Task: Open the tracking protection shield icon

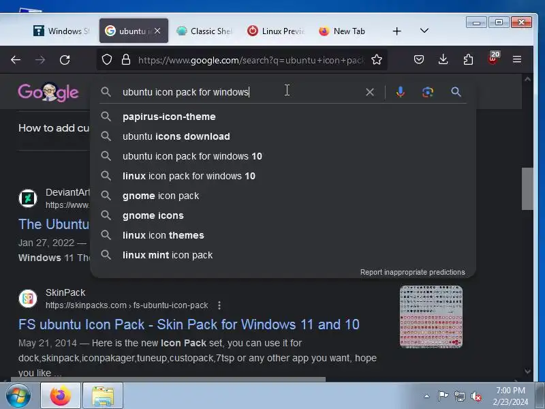Action: coord(107,60)
